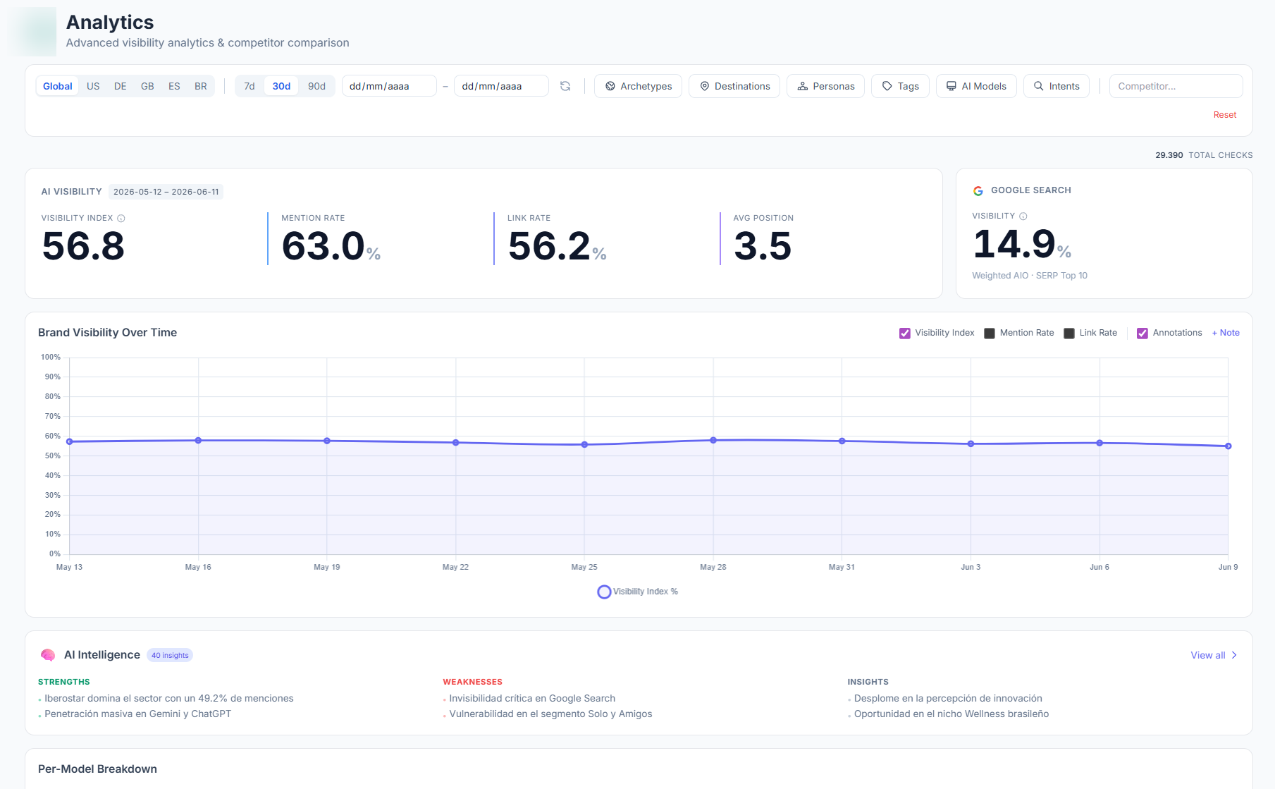1275x789 pixels.
Task: Click the Google Search visibility info icon
Action: pyautogui.click(x=1023, y=216)
